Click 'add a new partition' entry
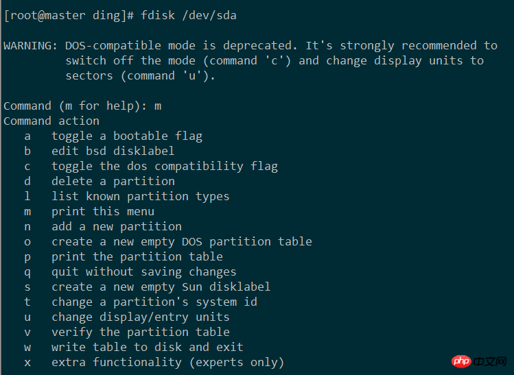 [x=117, y=226]
